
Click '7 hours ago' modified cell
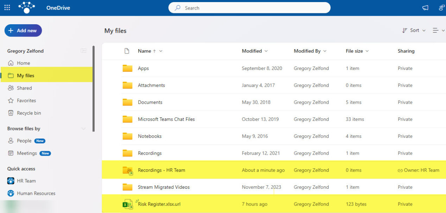pos(255,204)
